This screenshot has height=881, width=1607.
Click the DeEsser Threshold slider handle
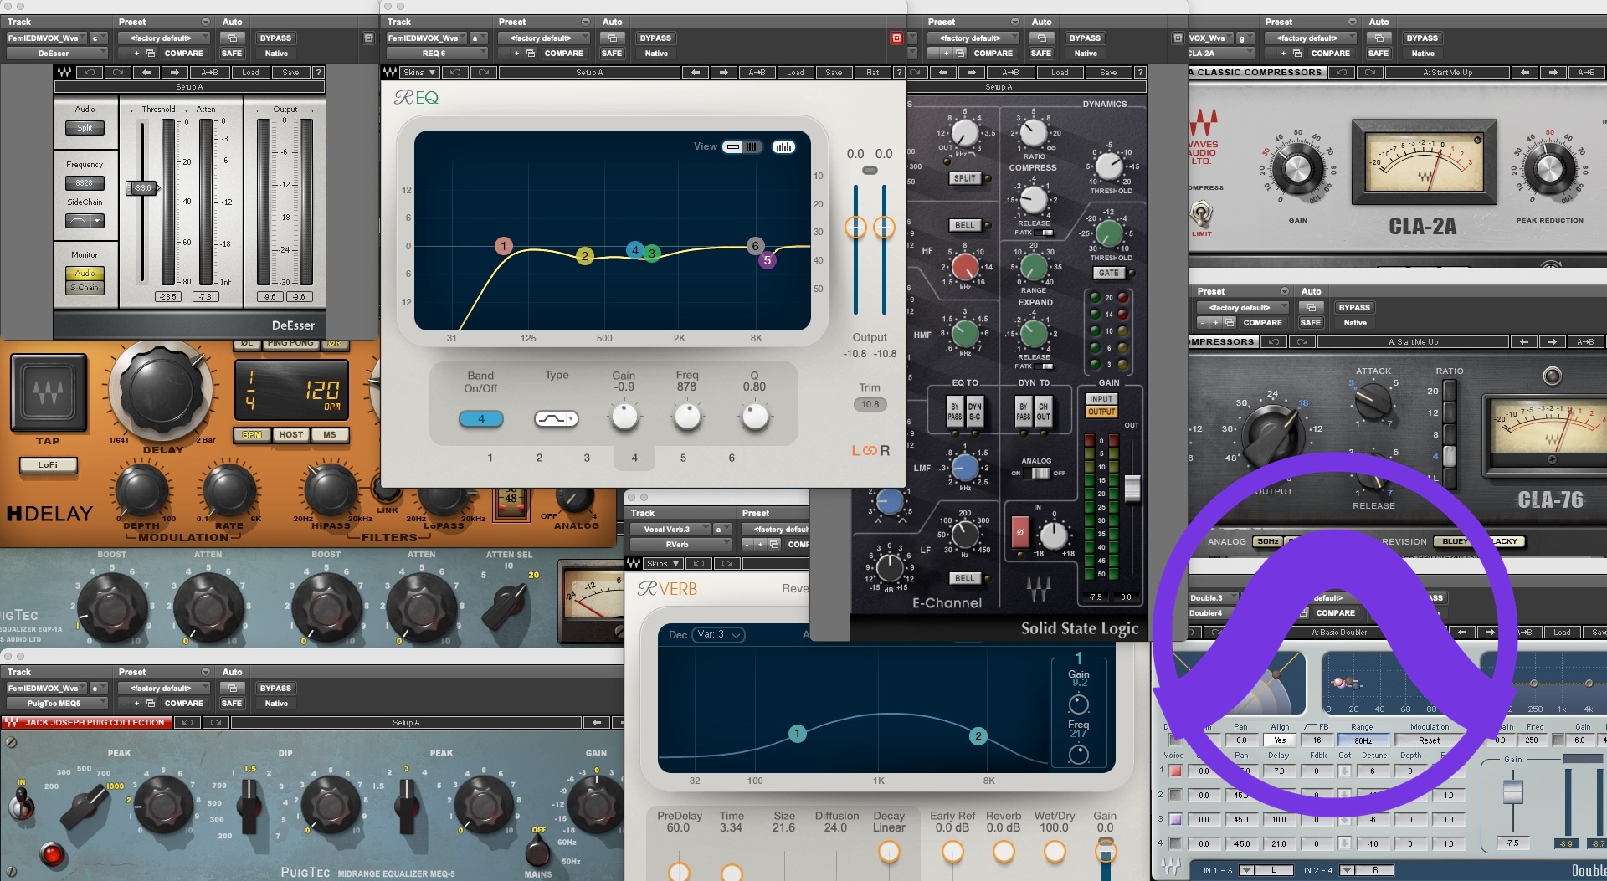click(142, 188)
